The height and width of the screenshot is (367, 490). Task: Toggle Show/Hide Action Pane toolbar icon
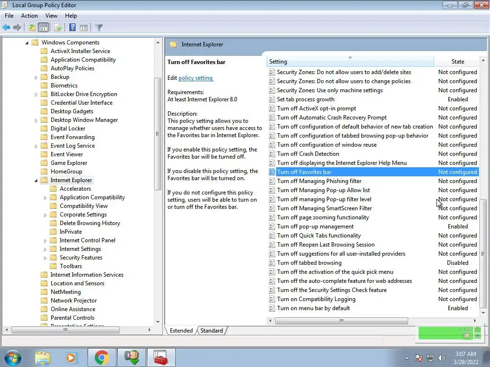pos(84,27)
